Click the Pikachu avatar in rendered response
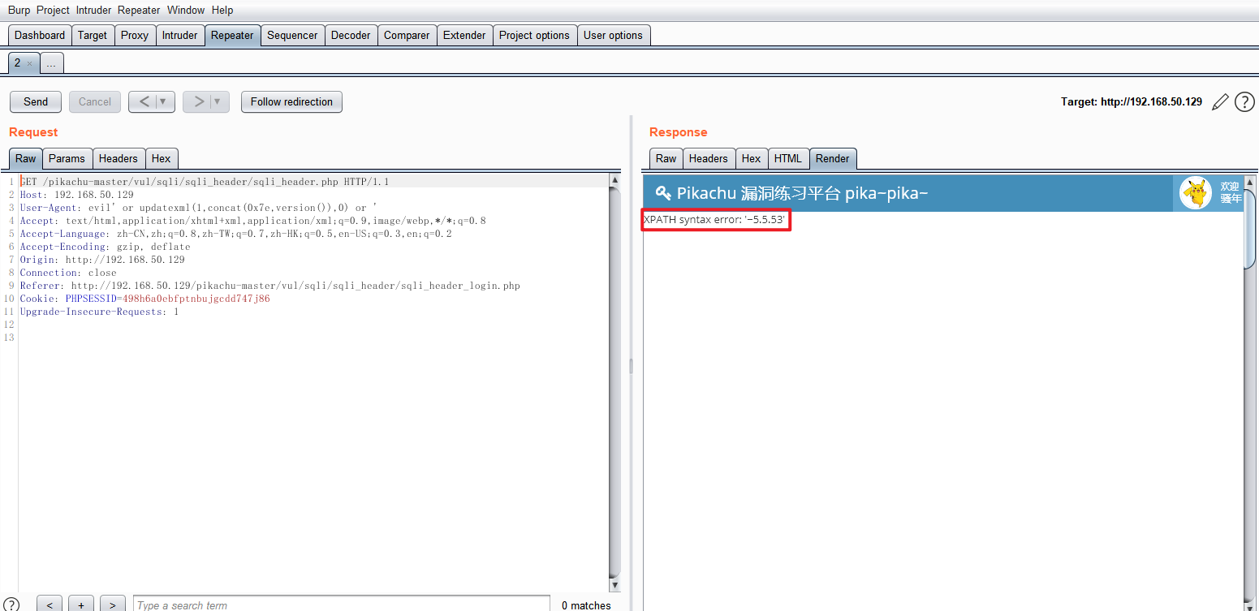The image size is (1259, 611). (x=1195, y=193)
